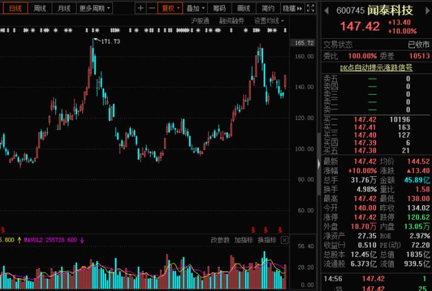Go to next stock with right arrow

428,11
